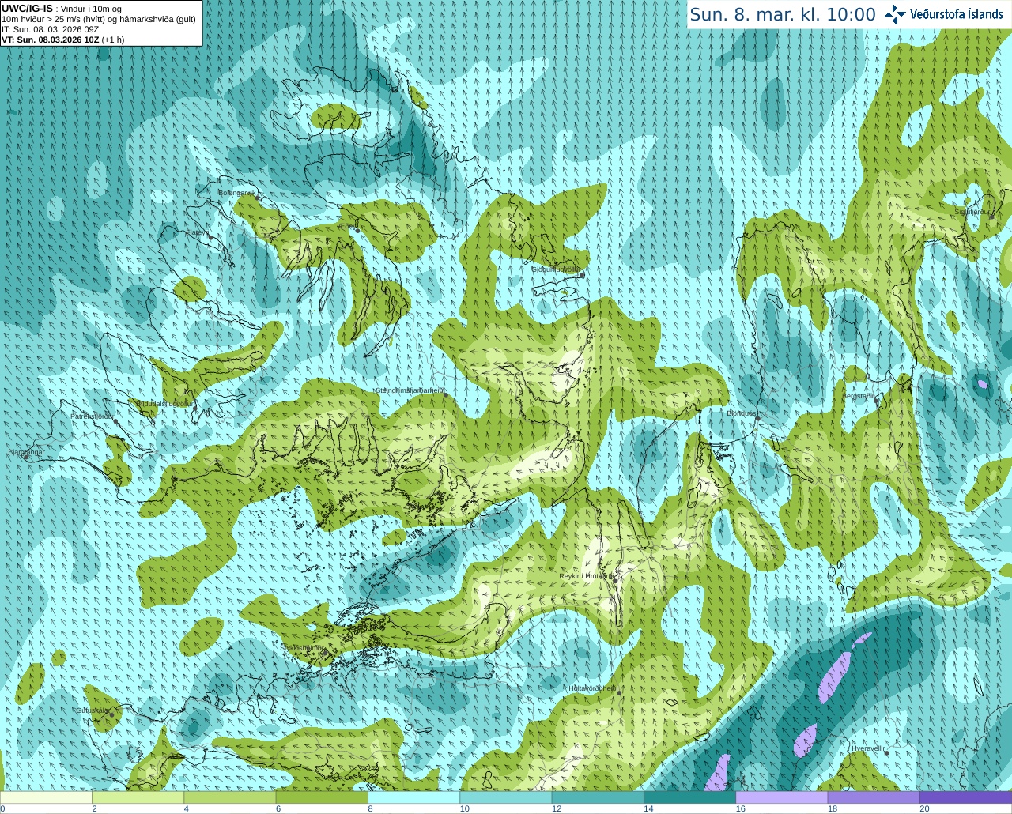
Task: Click the timestamp Sun. 8. mar. kl. 10:00
Action: (x=783, y=15)
